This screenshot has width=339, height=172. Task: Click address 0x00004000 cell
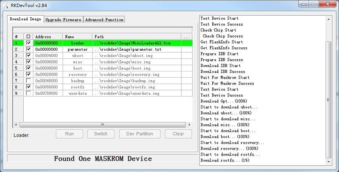pos(48,55)
